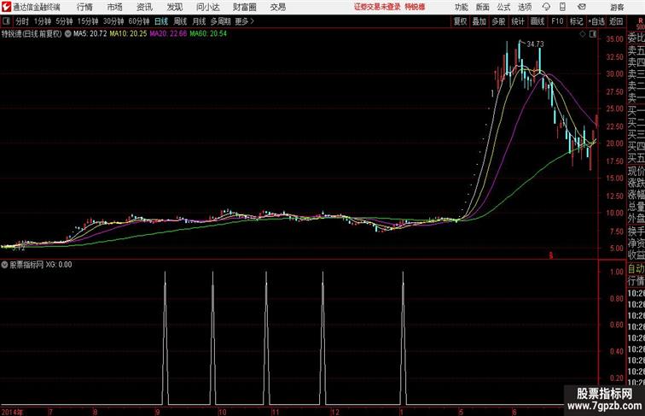Click the MA10: 20.25 label
The width and height of the screenshot is (645, 416).
pos(128,34)
